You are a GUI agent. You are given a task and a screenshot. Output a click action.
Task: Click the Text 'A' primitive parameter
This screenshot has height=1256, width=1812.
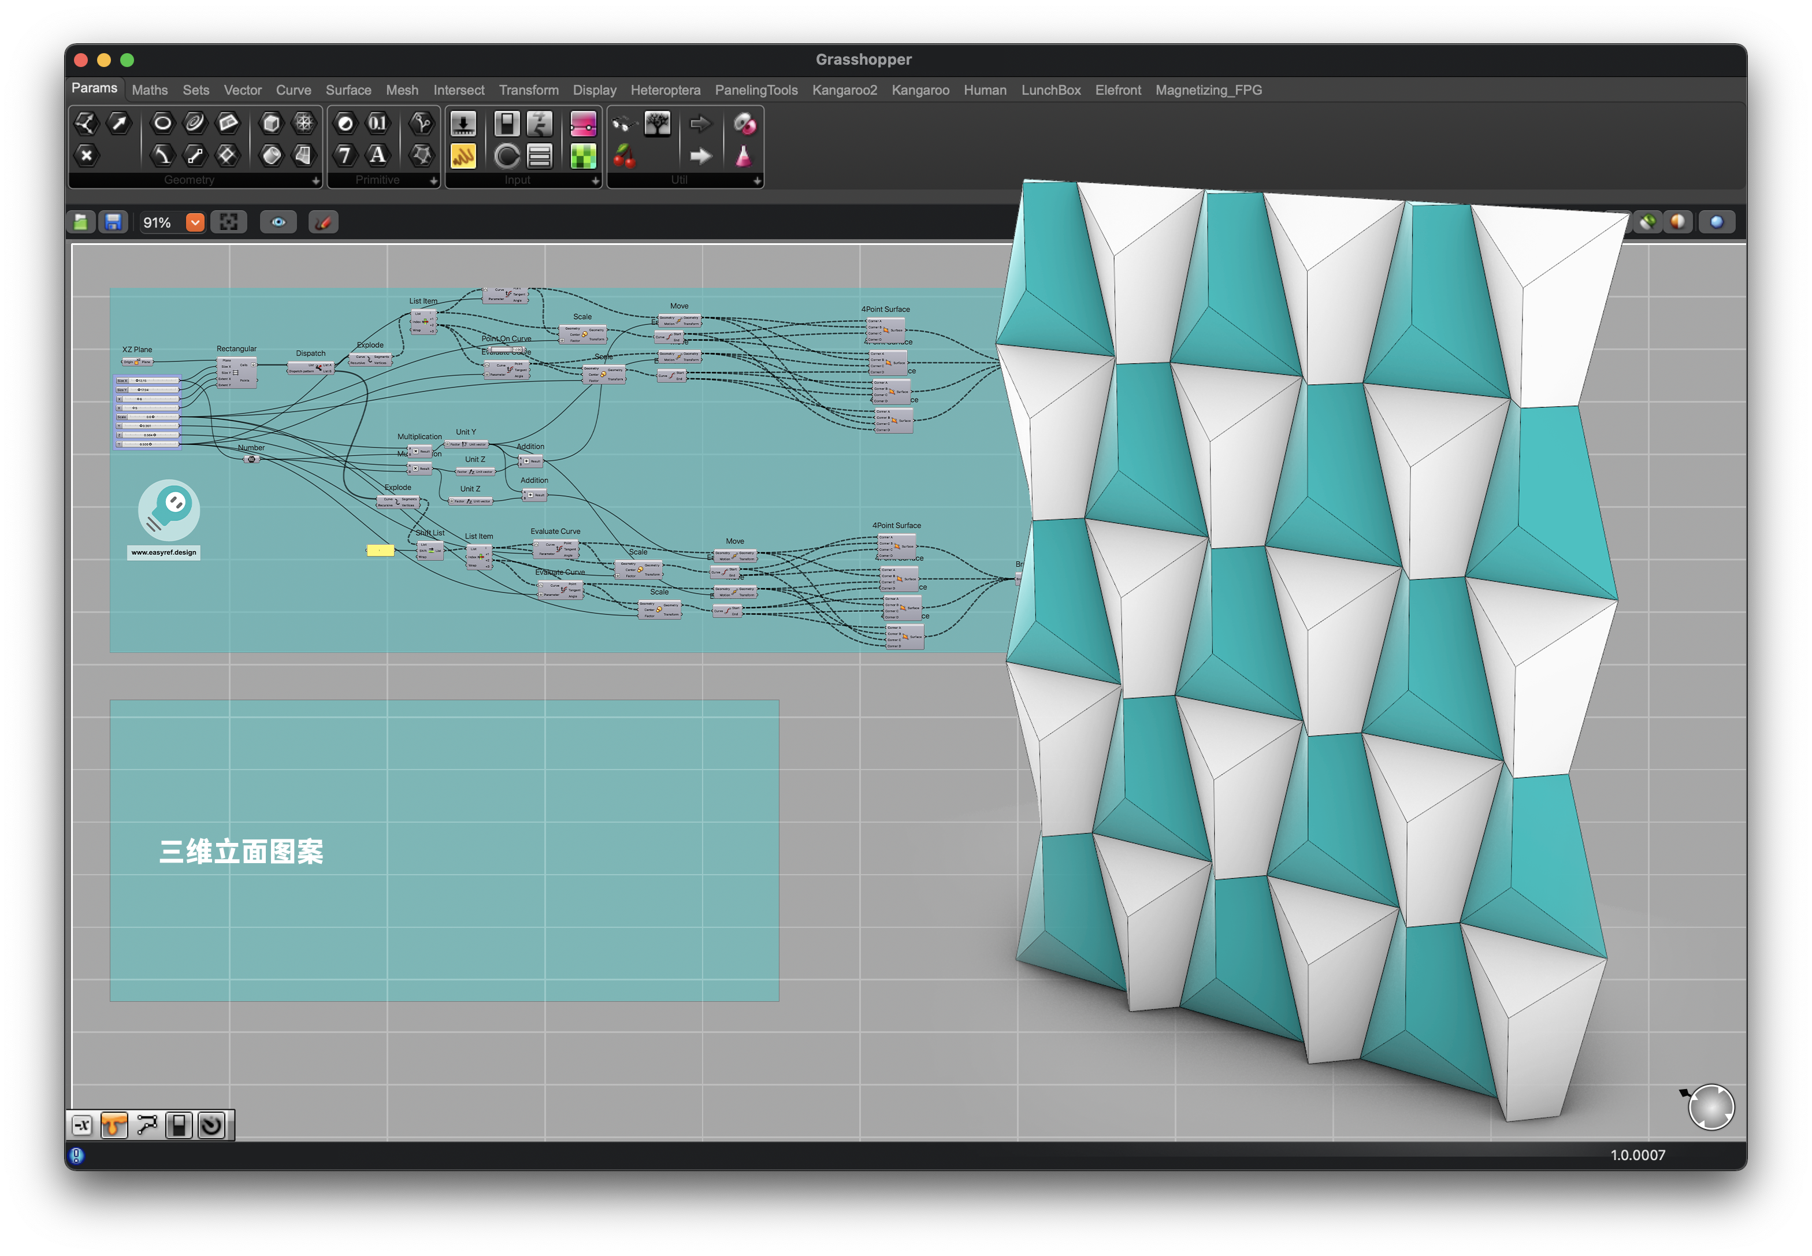pos(378,155)
